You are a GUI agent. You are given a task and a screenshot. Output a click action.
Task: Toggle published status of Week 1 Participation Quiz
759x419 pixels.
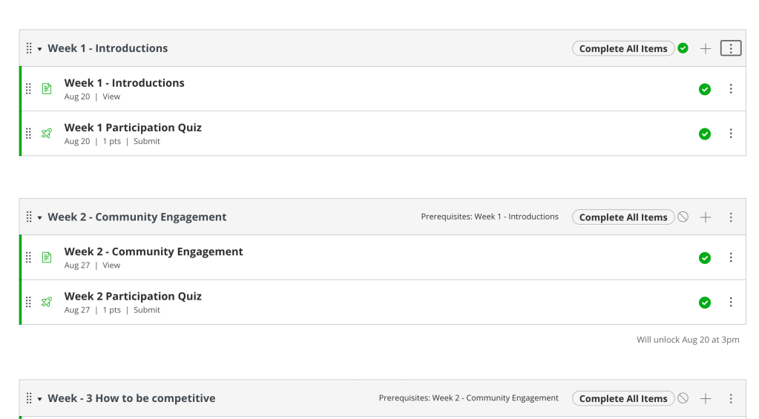(705, 133)
